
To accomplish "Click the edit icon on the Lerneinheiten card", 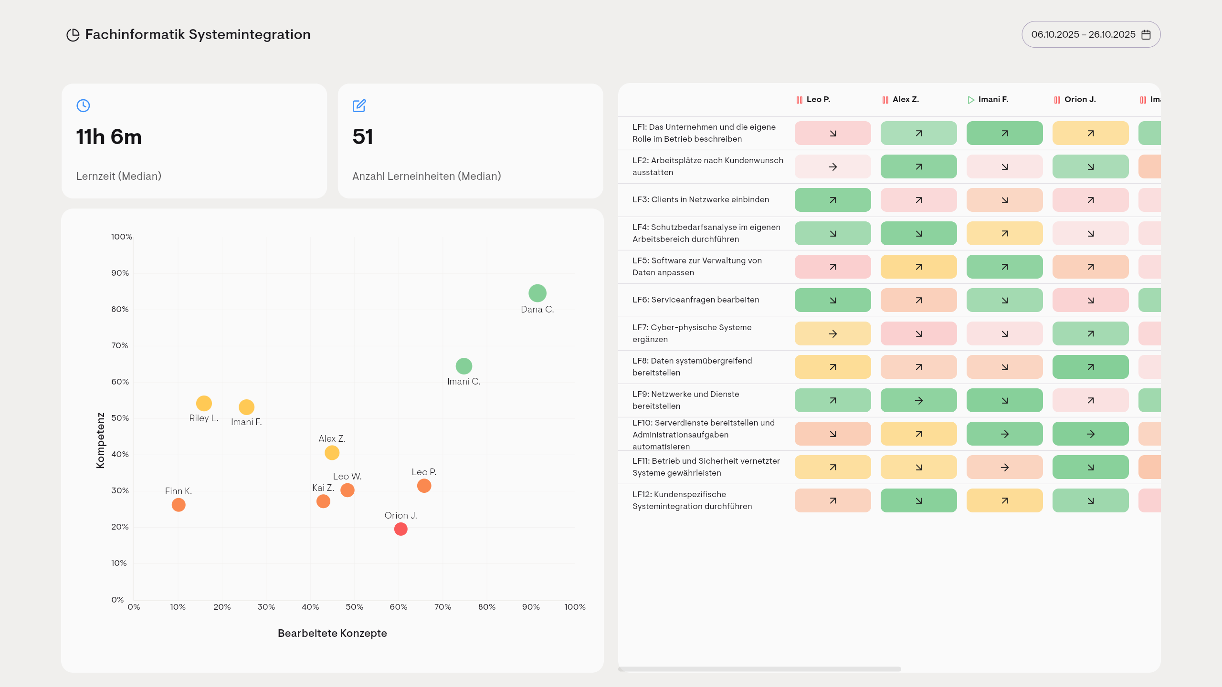I will (x=359, y=105).
